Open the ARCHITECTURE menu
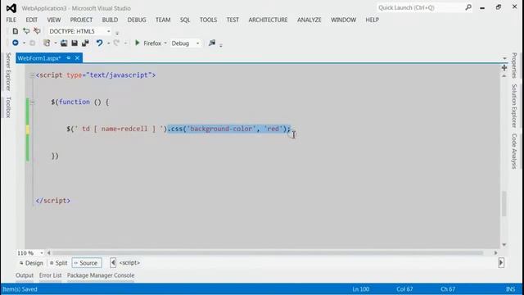524x295 pixels. [268, 20]
